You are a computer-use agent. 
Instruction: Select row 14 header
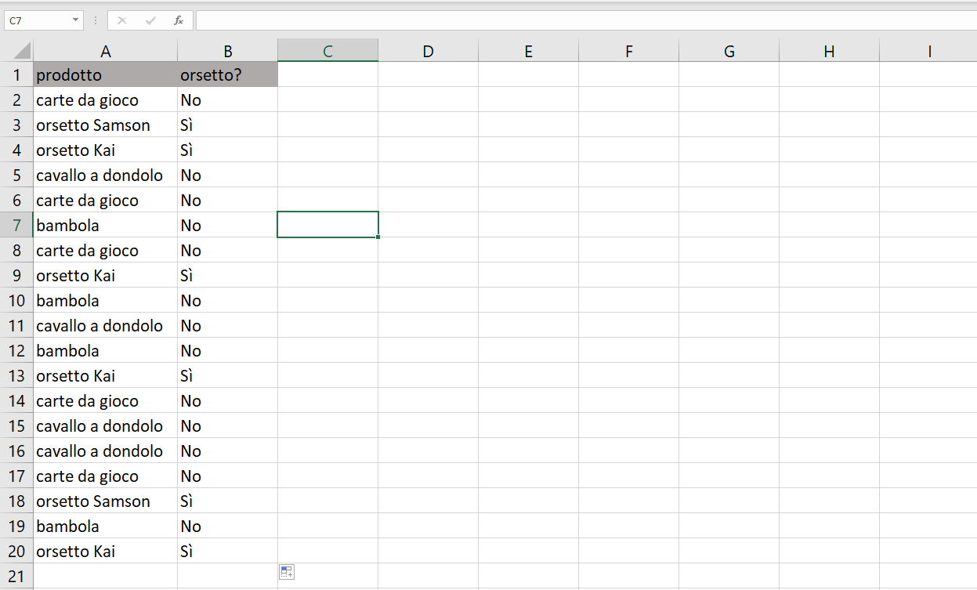click(16, 400)
